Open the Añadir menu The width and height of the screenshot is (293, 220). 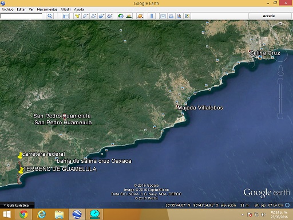(x=66, y=9)
